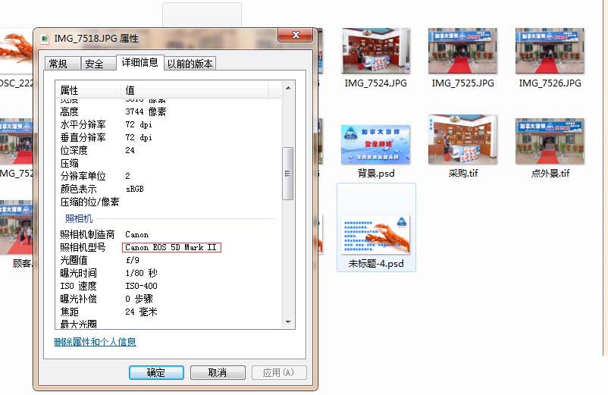Click the IMG_7524.JPG file name label

pyautogui.click(x=376, y=83)
